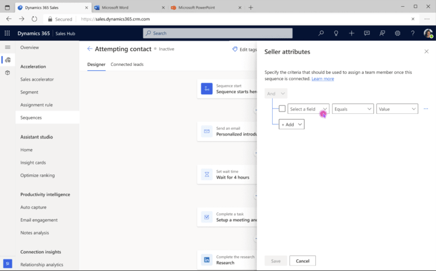Click the browser refresh icon
This screenshot has width=436, height=271.
tap(34, 19)
